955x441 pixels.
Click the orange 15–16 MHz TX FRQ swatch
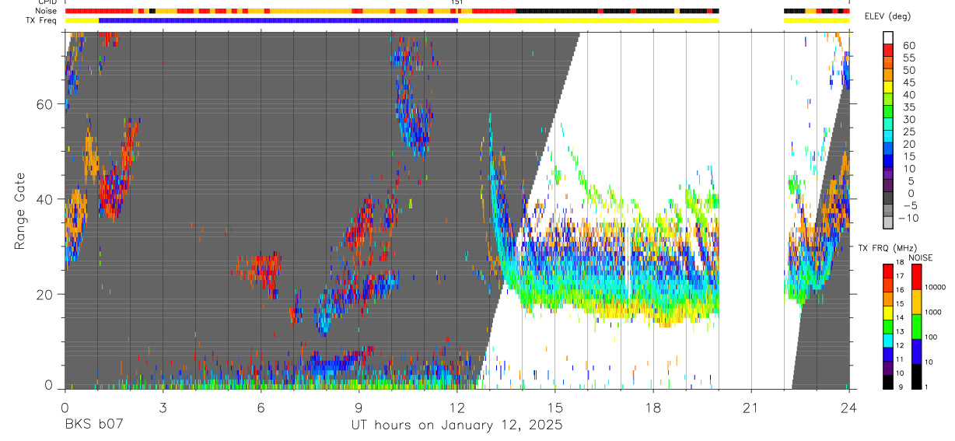click(x=887, y=299)
